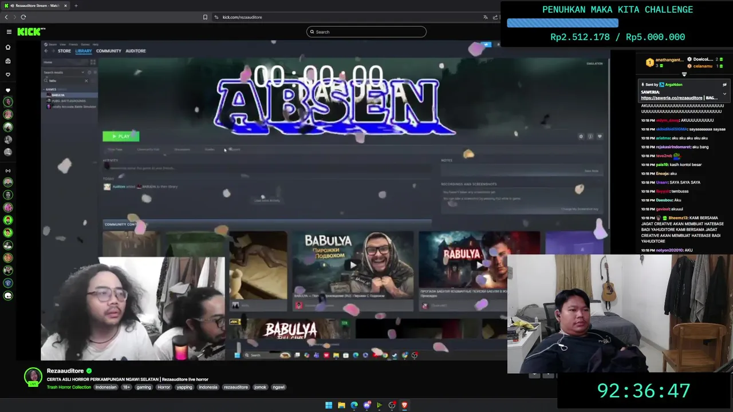Open the Windows Start button
This screenshot has width=733, height=412.
click(329, 405)
